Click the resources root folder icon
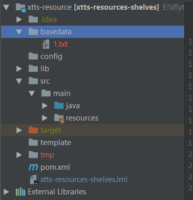 pos(59,118)
